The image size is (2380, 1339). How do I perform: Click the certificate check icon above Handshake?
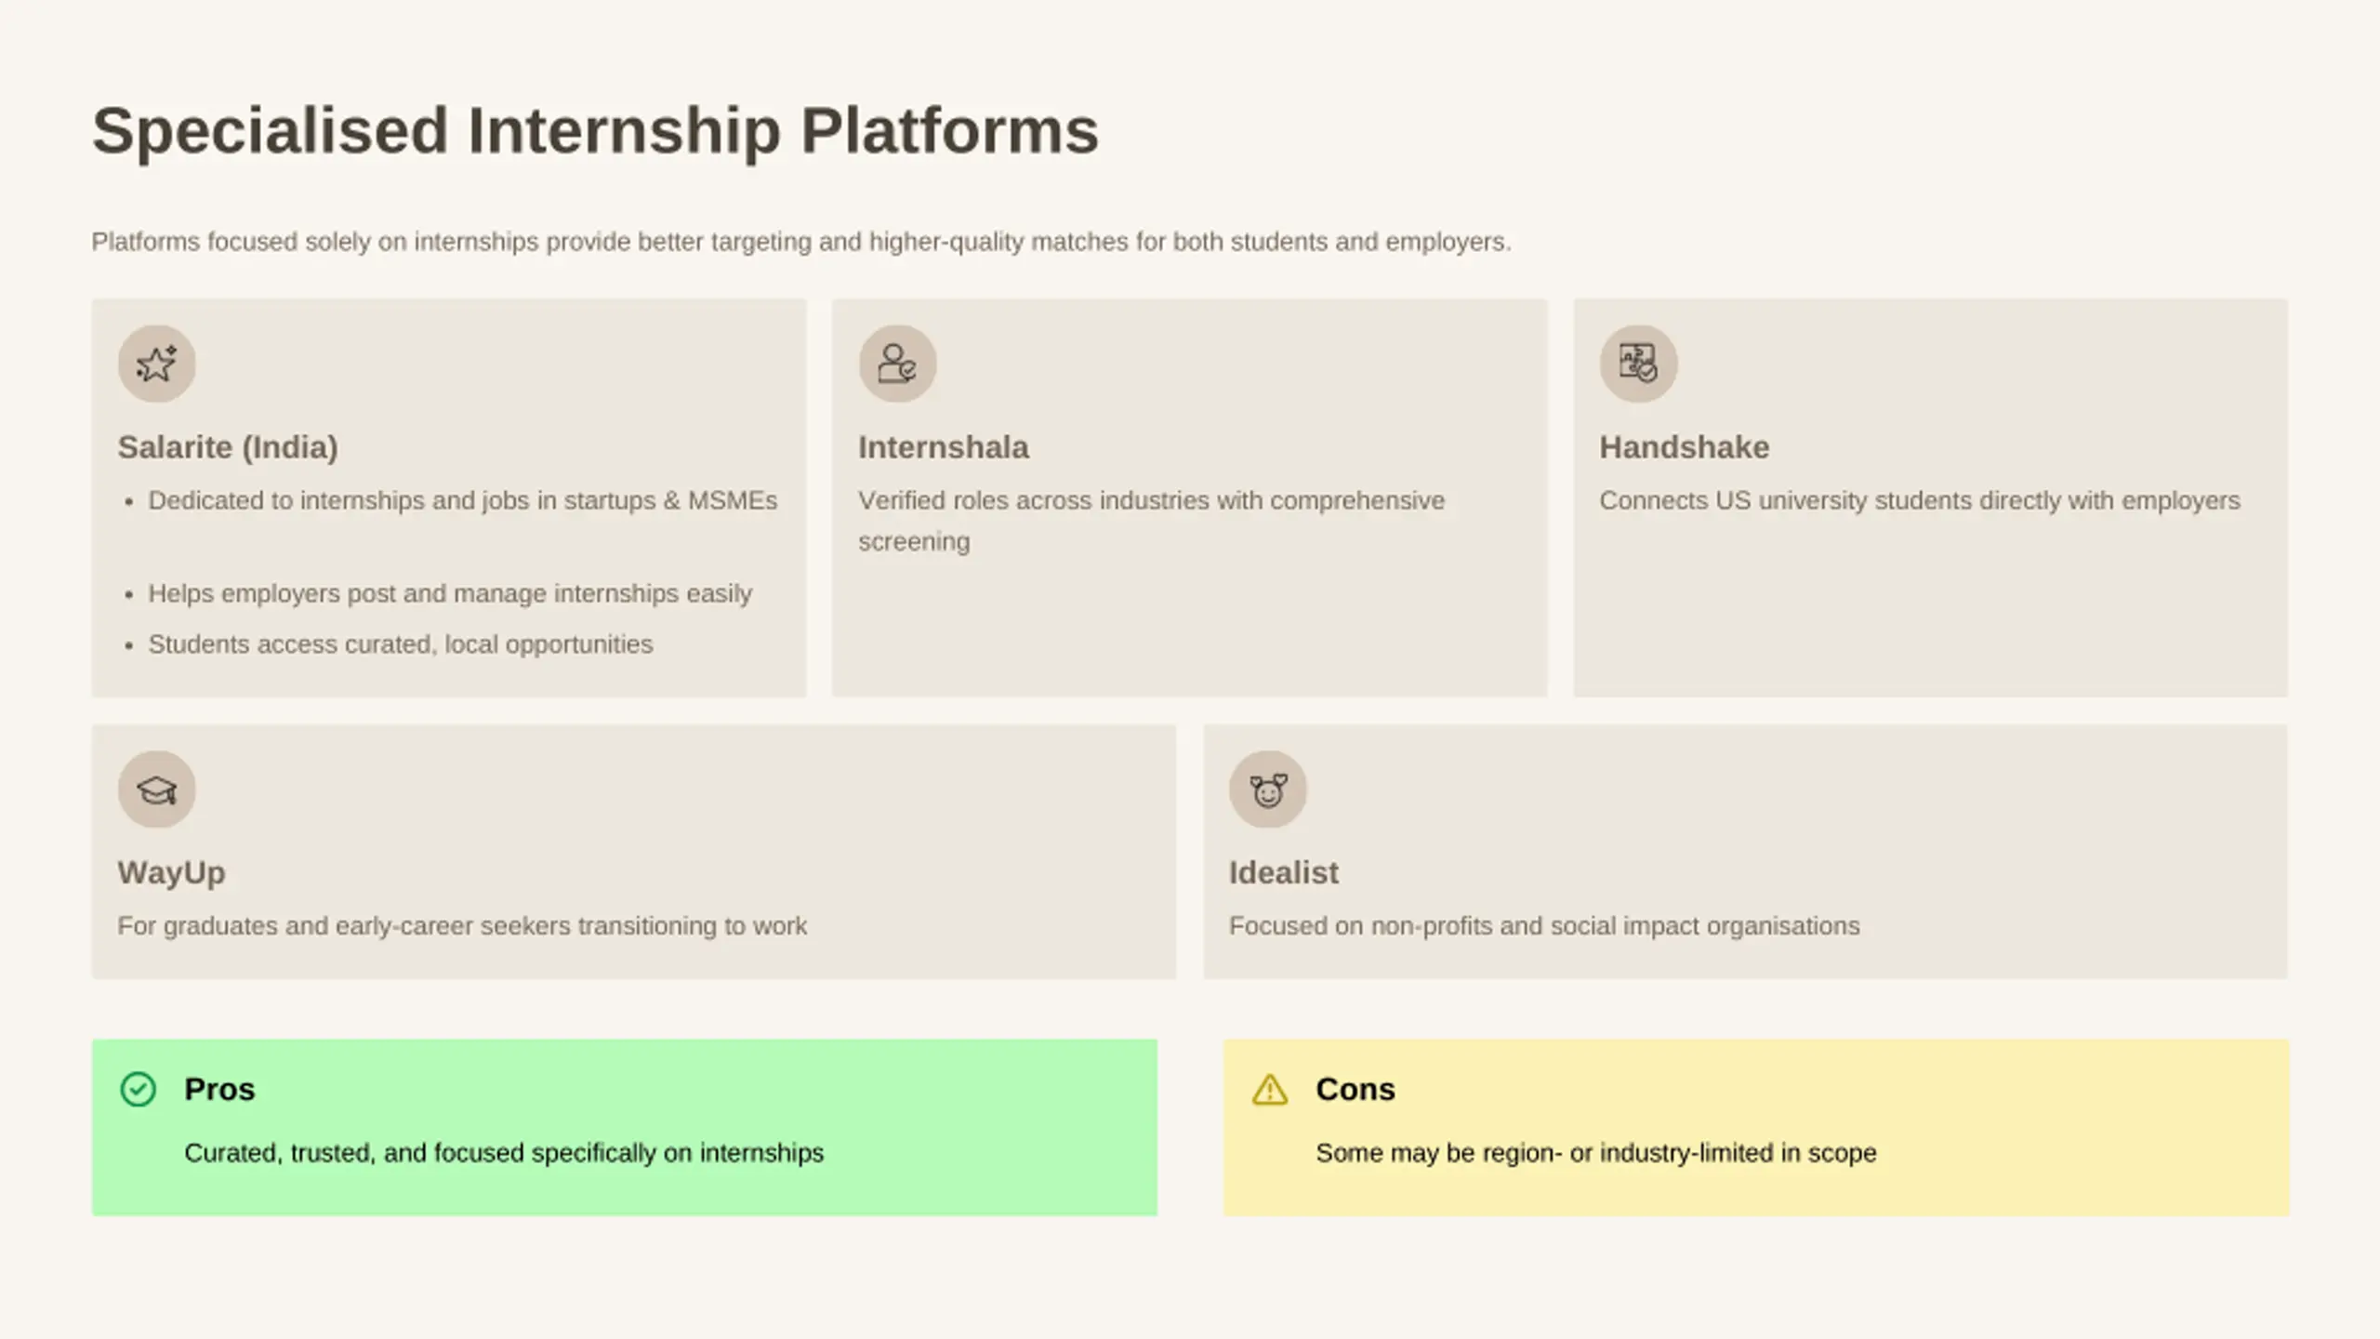pos(1638,364)
